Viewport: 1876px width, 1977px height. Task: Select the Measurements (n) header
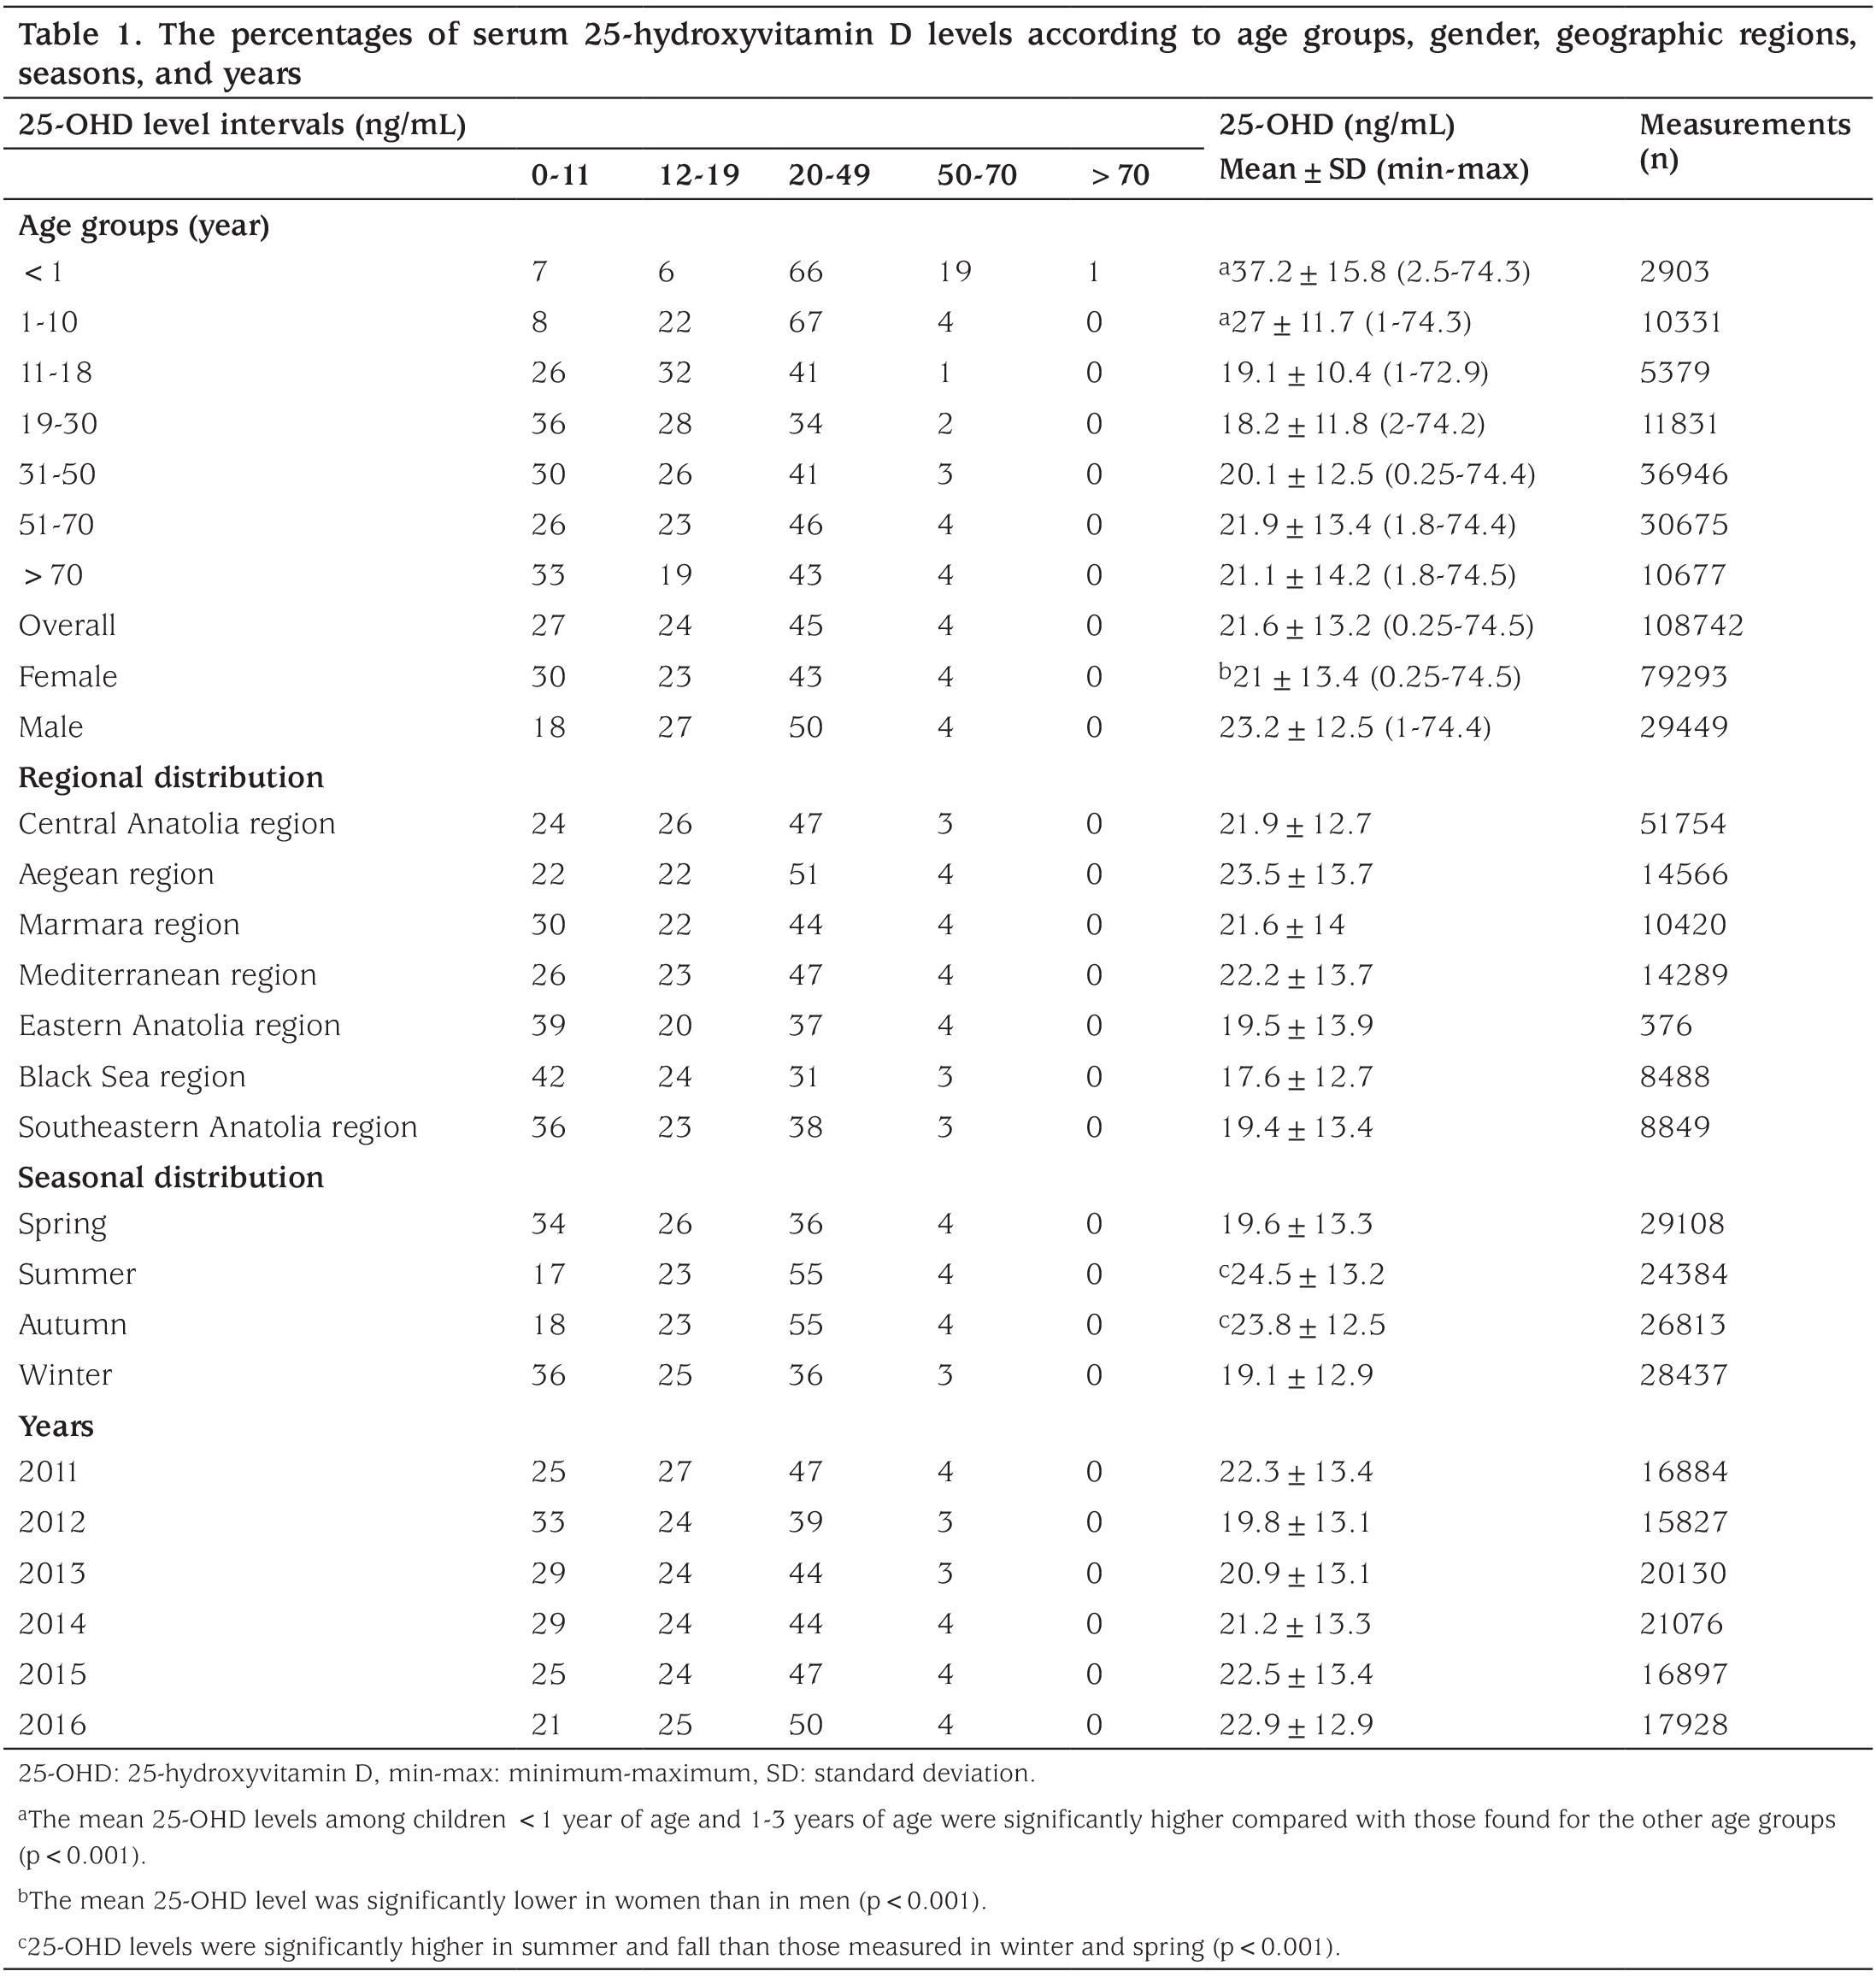tap(1745, 141)
